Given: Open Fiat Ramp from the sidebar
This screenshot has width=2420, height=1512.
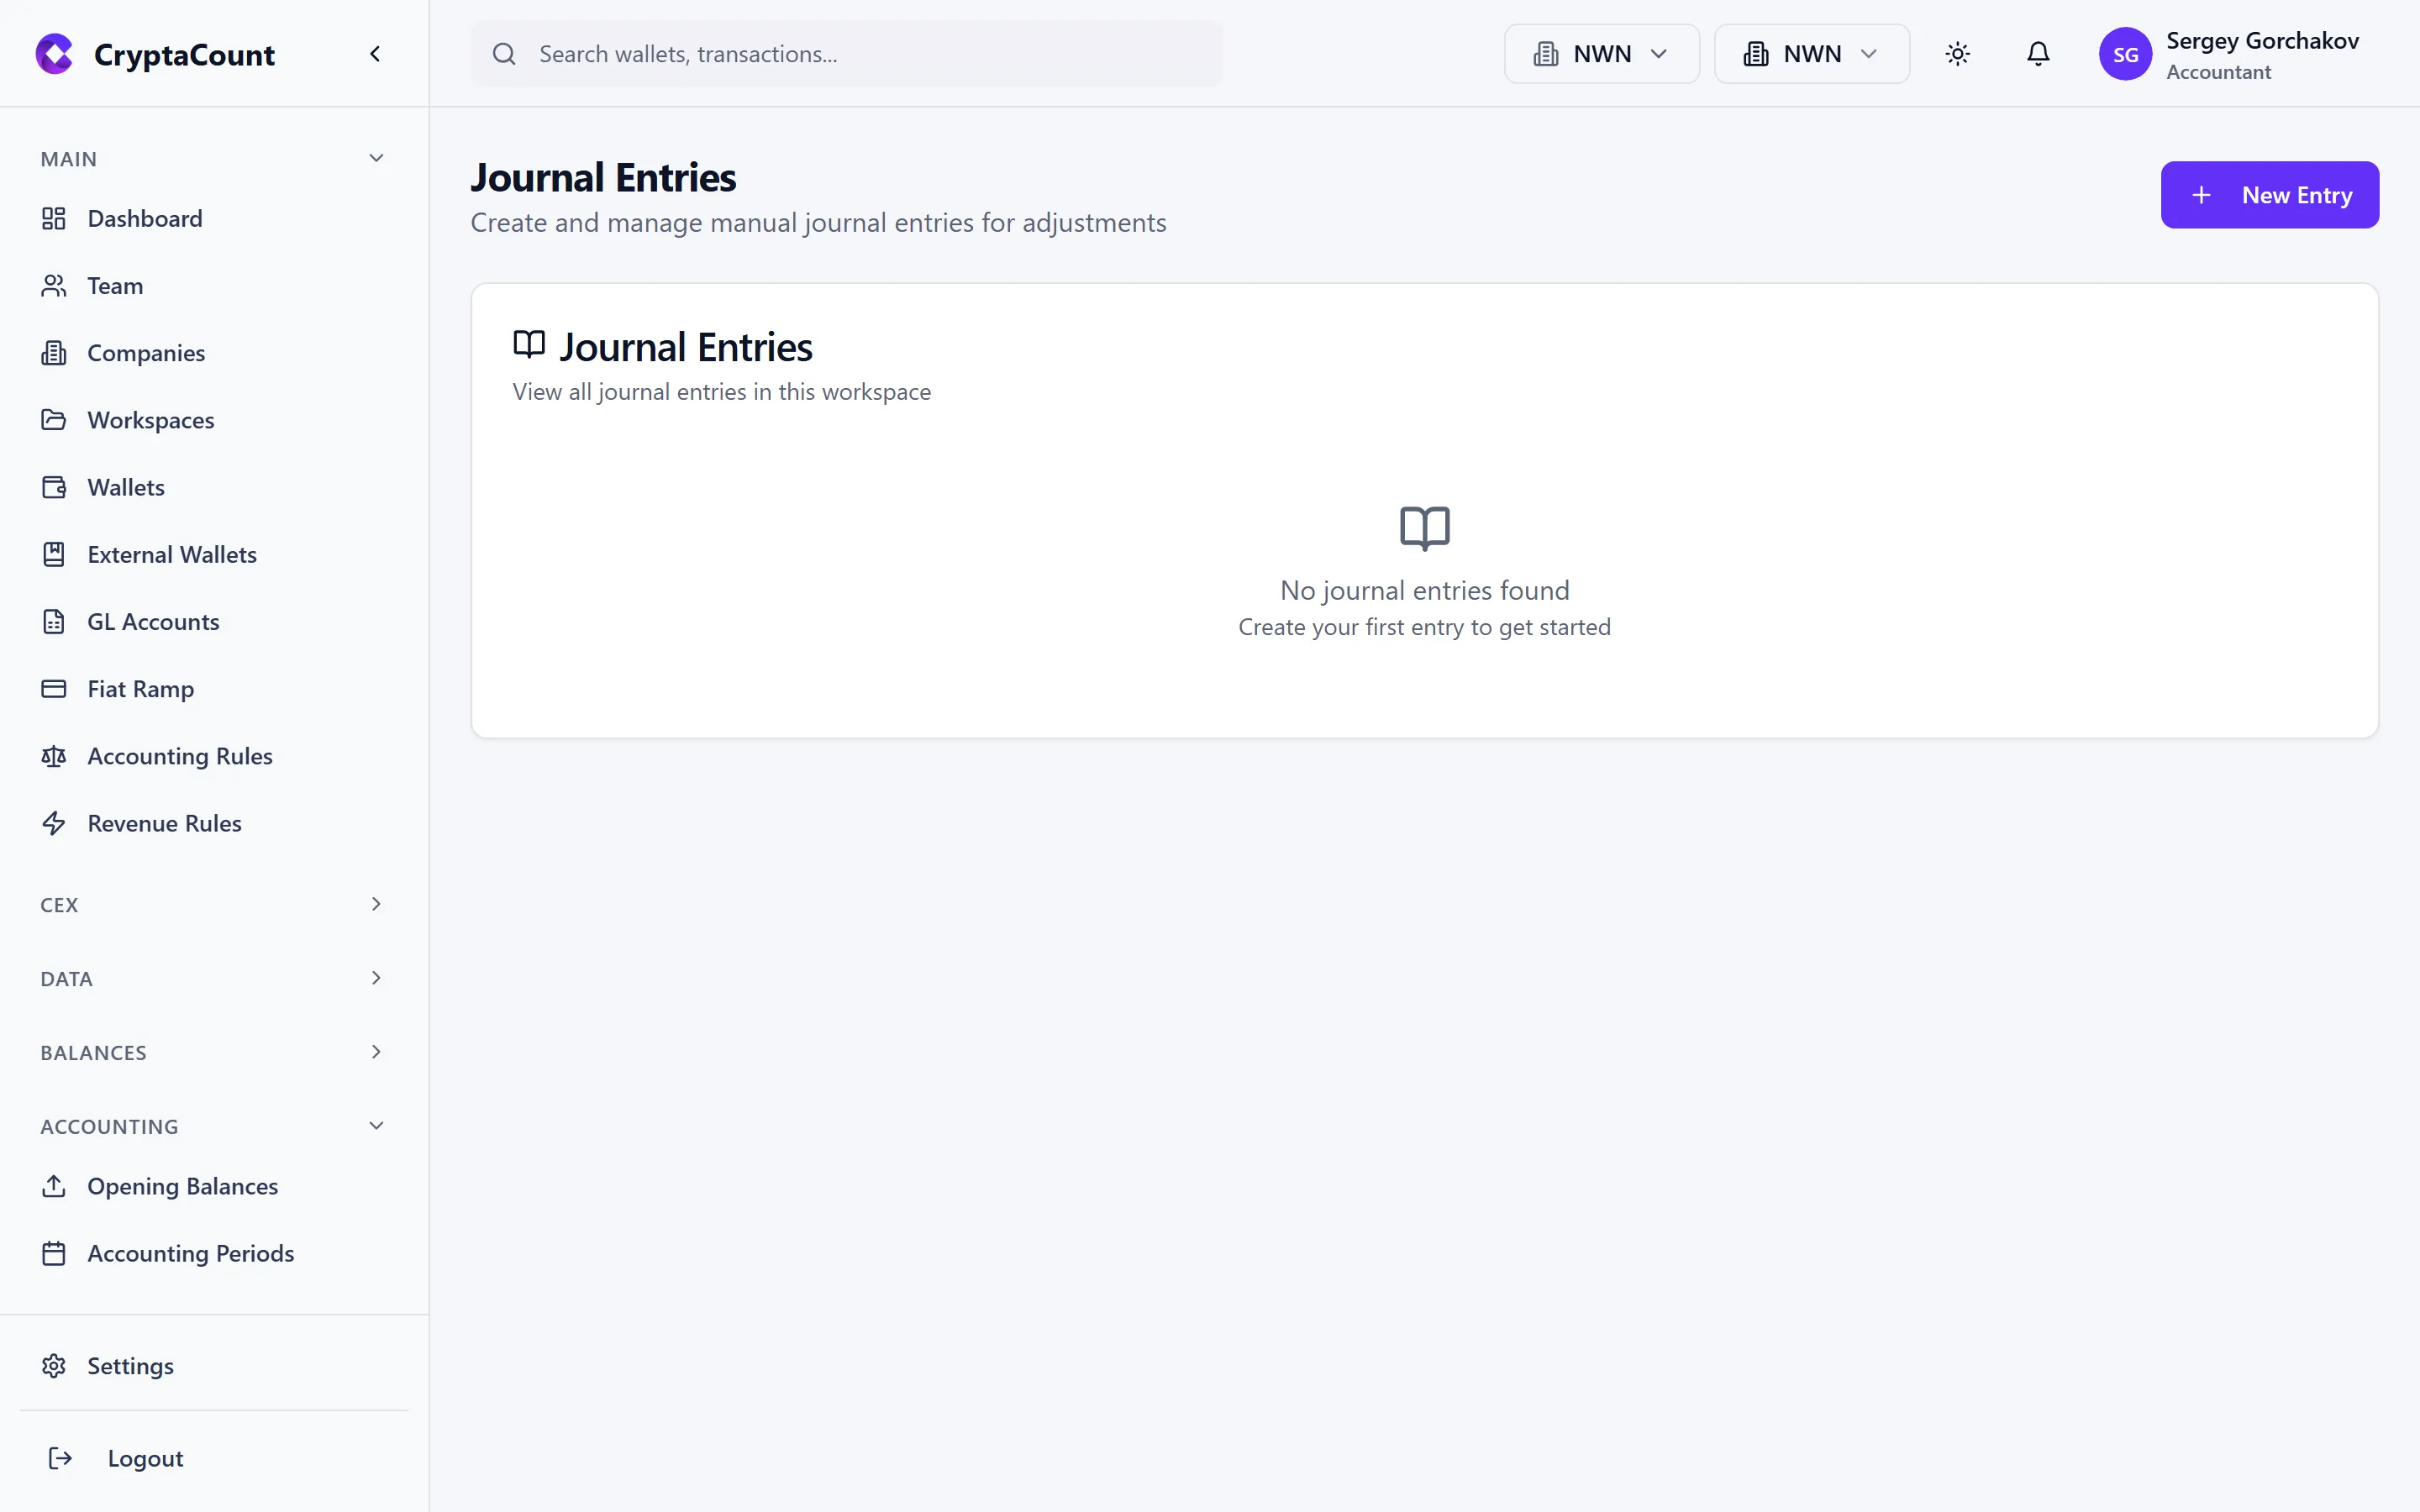Looking at the screenshot, I should (x=140, y=689).
